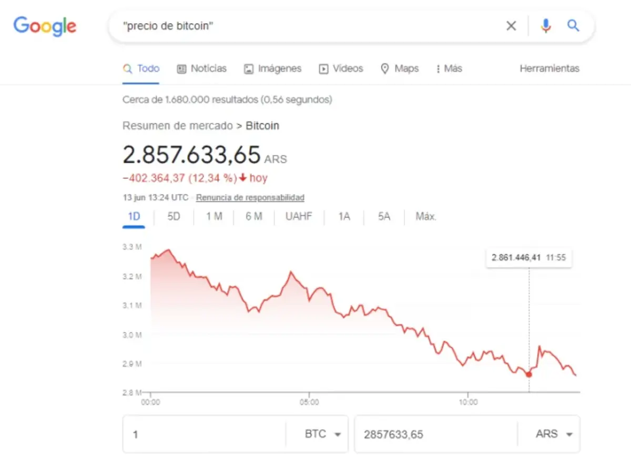Click the Bitcoin breadcrumb in the market summary

click(262, 126)
